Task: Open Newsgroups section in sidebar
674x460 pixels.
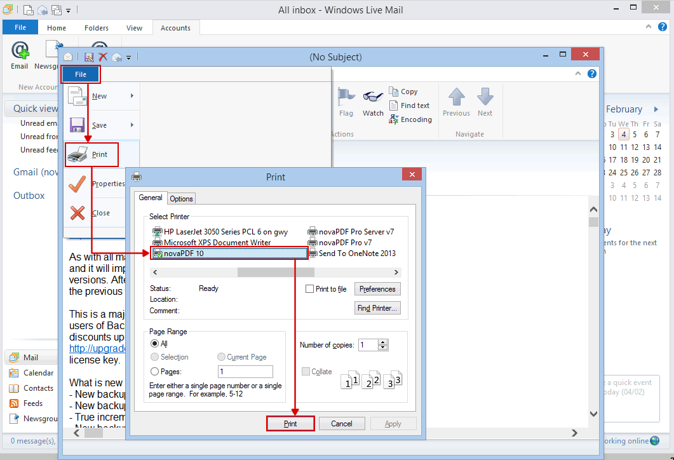Action: click(34, 418)
